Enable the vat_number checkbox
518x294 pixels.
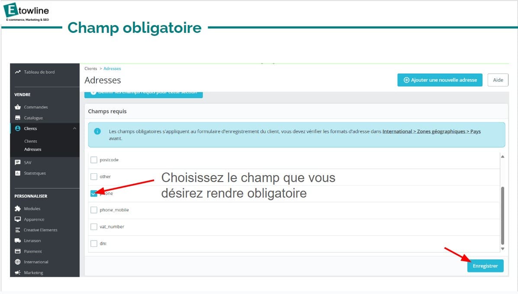tap(94, 226)
